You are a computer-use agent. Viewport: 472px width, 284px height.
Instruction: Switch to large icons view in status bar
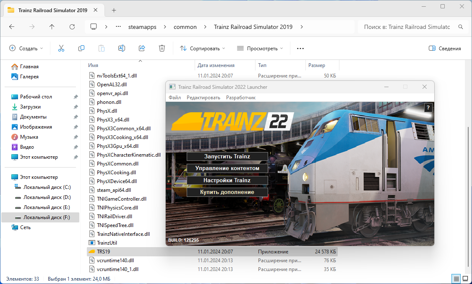(465, 279)
